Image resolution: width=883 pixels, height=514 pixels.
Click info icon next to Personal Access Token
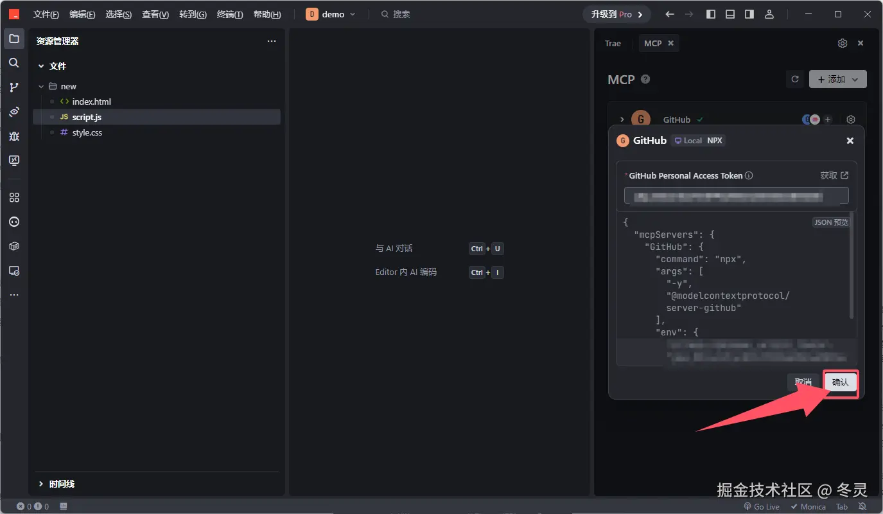pos(749,175)
